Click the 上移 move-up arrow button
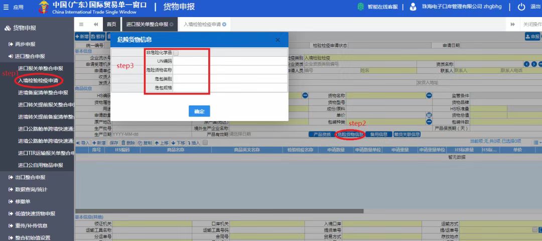Viewport: 542px width, 241px height. [162, 143]
